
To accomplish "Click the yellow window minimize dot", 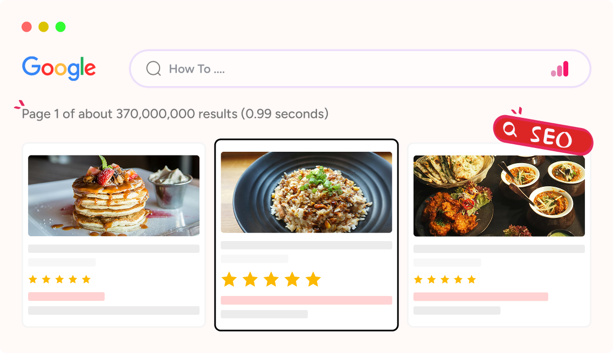I will (44, 27).
